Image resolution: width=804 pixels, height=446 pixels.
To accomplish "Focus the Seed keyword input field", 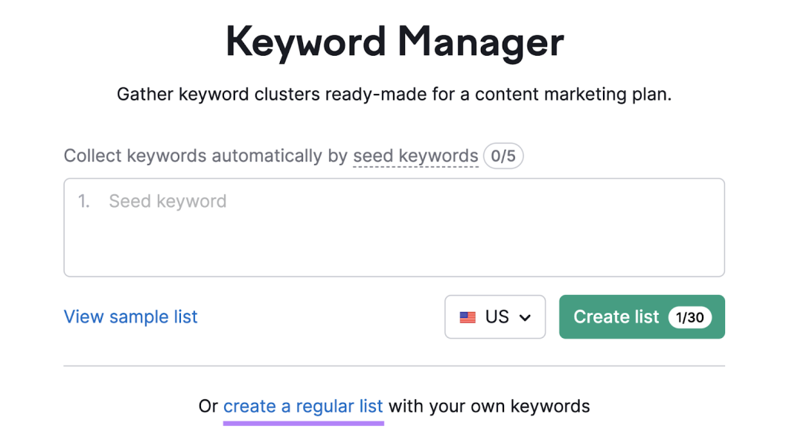I will pyautogui.click(x=395, y=228).
